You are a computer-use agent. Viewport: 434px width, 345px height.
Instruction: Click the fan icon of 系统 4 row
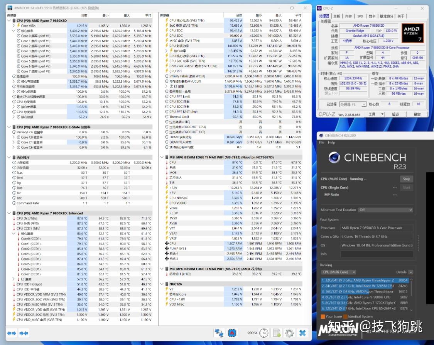pos(167,253)
